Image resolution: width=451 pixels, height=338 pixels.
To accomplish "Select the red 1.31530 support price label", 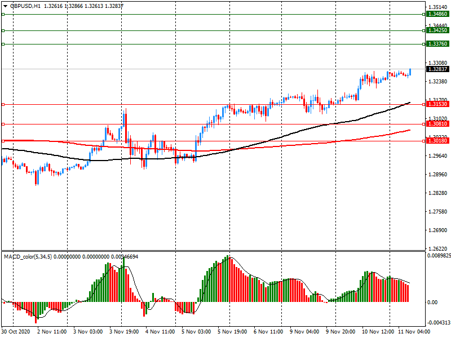I will [x=438, y=104].
